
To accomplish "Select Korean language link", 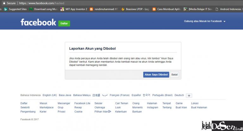I will click(146, 95).
